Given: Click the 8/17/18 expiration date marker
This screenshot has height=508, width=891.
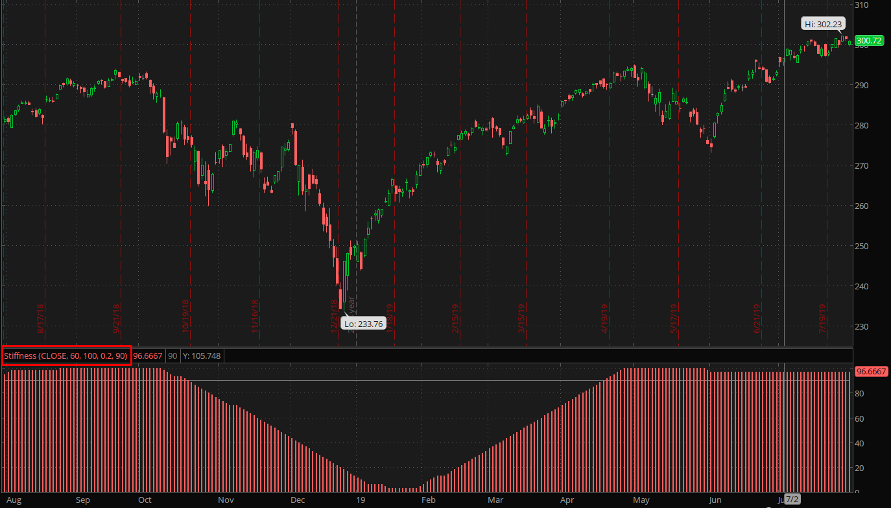Looking at the screenshot, I should click(40, 319).
